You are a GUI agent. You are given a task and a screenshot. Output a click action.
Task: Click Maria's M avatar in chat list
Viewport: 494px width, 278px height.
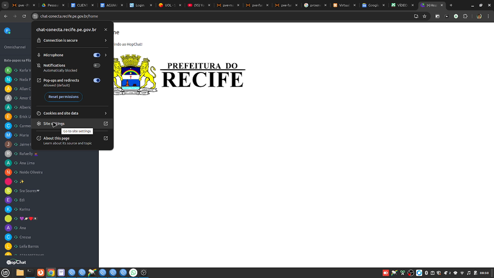click(8, 135)
